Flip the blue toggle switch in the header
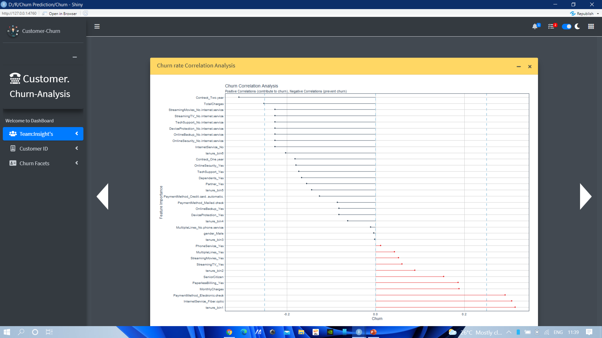602x338 pixels. [567, 26]
